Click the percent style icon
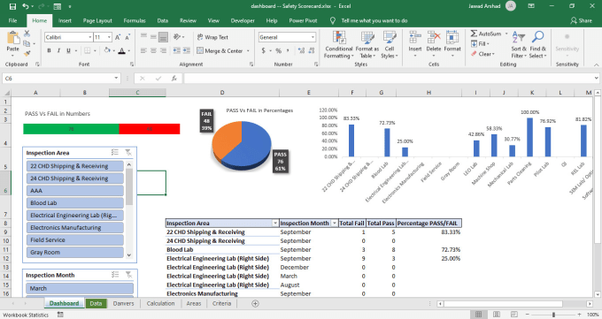This screenshot has width=602, height=319. coord(278,50)
